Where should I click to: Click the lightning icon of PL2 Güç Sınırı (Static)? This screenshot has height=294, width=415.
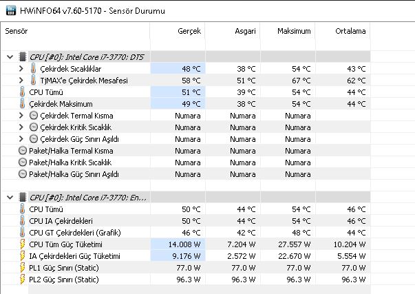(23, 279)
